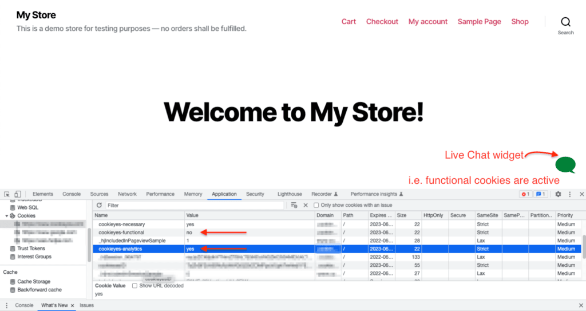This screenshot has height=311, width=586.
Task: Click the red error count badge
Action: point(525,194)
